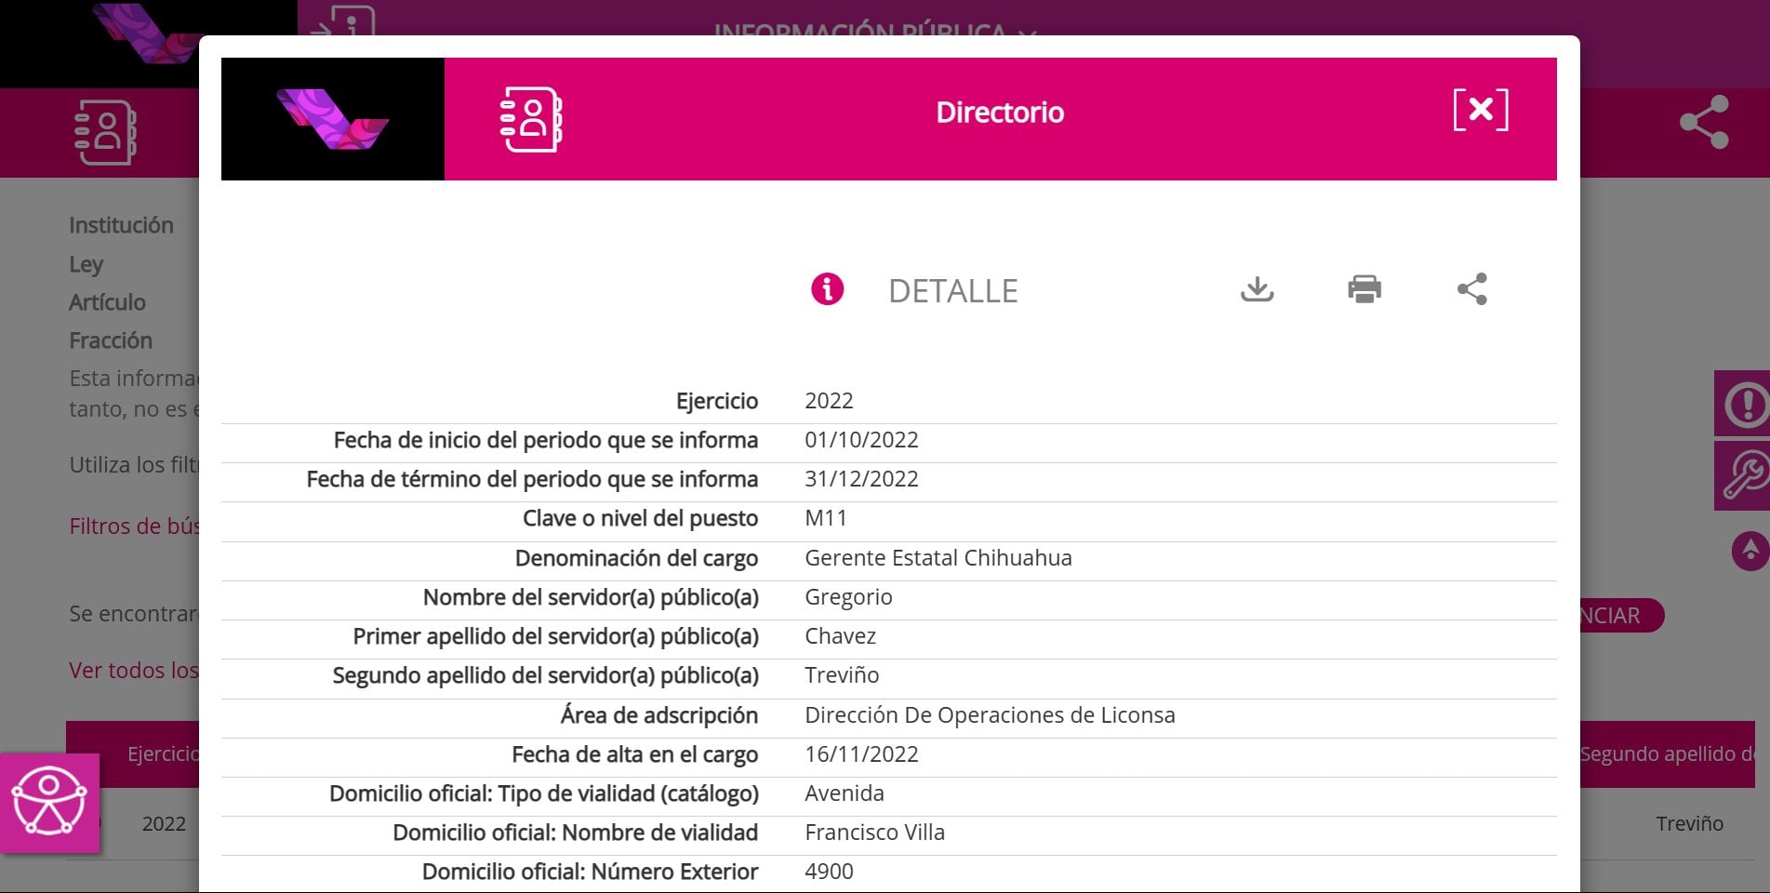Open the accessibility tools widget
This screenshot has width=1770, height=893.
(49, 803)
